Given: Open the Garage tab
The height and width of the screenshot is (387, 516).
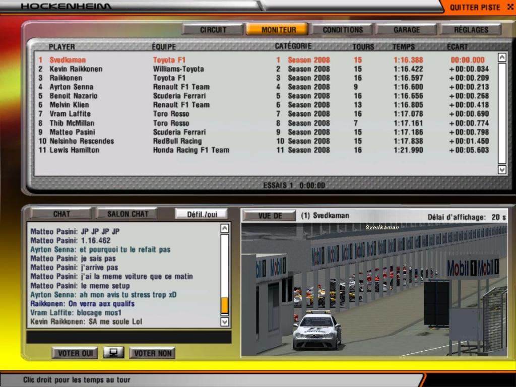Looking at the screenshot, I should pos(407,30).
